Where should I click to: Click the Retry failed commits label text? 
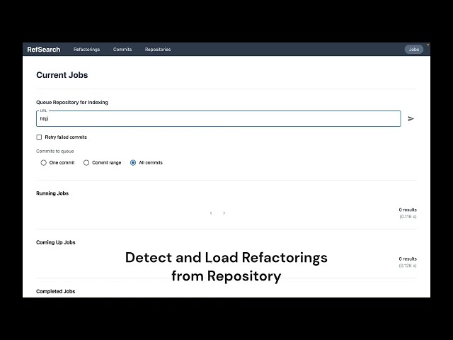(x=66, y=137)
